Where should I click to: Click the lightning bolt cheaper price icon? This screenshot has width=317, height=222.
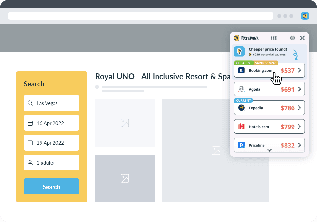239,52
